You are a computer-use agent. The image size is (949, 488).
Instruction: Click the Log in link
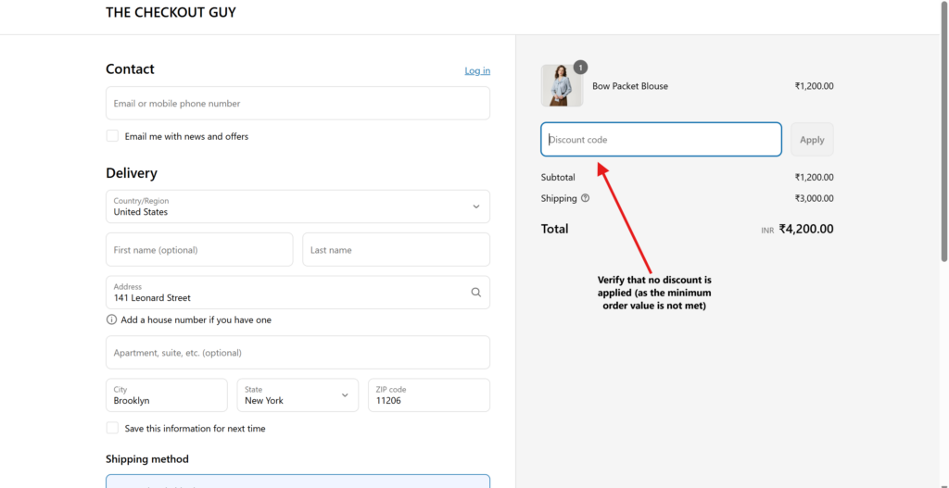click(477, 71)
